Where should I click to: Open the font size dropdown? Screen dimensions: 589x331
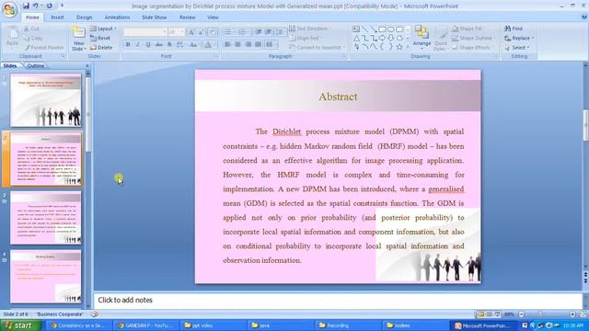coord(182,32)
